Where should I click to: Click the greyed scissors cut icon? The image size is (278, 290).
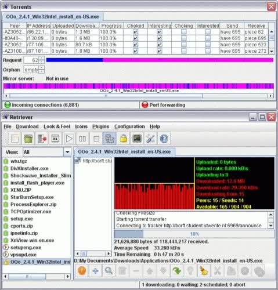click(x=218, y=271)
